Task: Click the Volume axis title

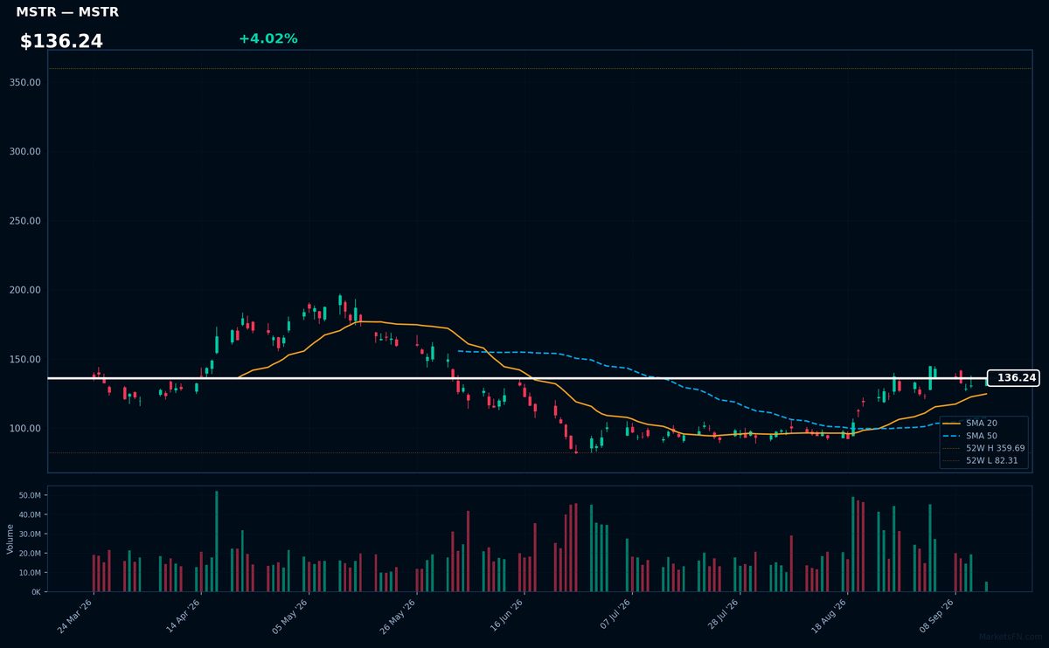Action: click(x=10, y=539)
